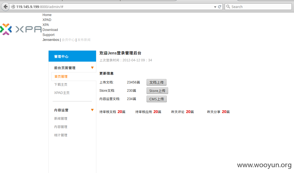
Task: Click the 内容运营 section title
Action: tap(61, 110)
